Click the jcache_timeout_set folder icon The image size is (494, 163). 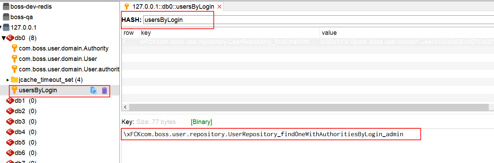[x=14, y=80]
